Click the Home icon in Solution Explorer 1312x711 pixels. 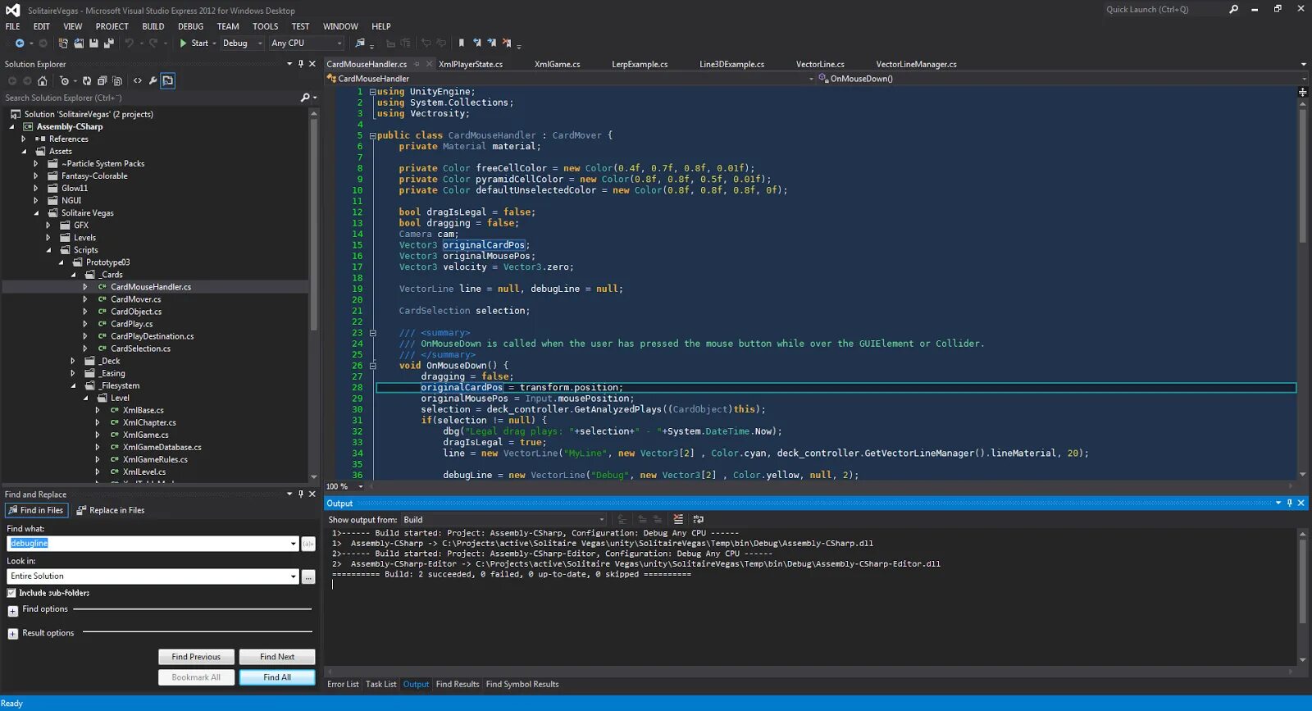pyautogui.click(x=43, y=81)
